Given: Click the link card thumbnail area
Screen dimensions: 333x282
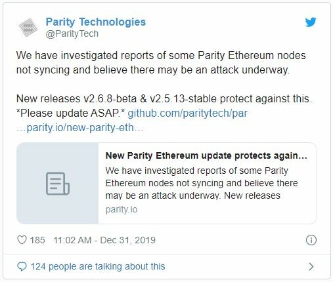Looking at the screenshot, I should (58, 183).
